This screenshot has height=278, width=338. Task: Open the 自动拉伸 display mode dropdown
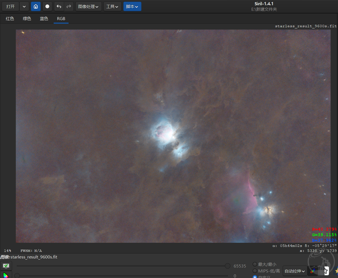295,271
